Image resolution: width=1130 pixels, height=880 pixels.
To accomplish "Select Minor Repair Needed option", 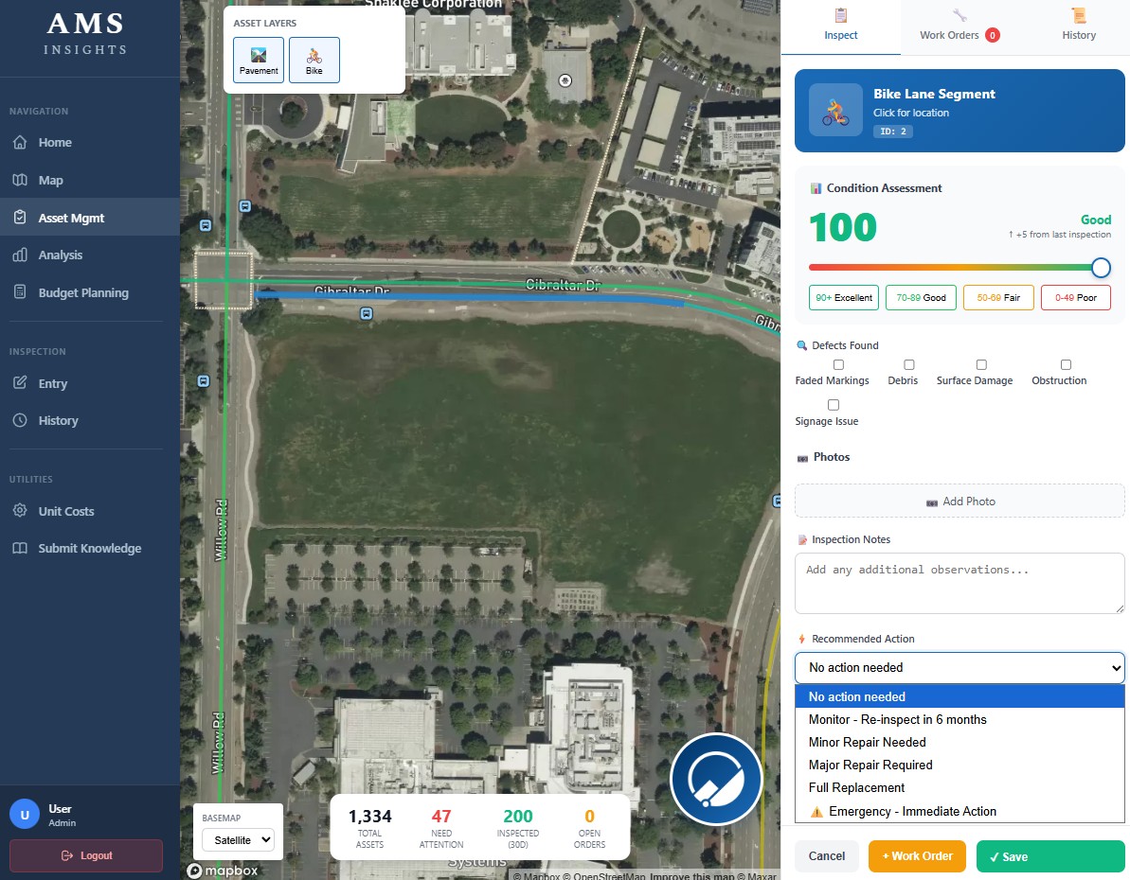I will 960,742.
